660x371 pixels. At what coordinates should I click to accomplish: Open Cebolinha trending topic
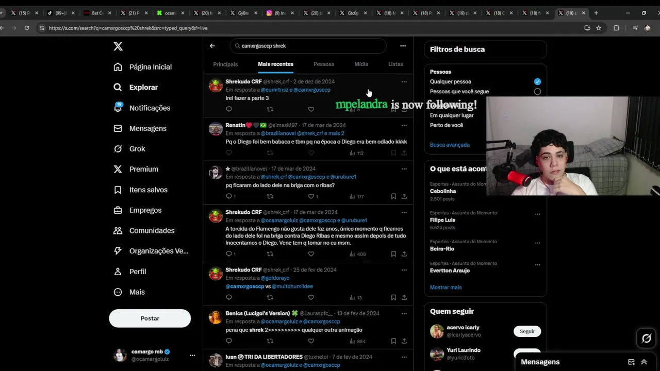pos(443,191)
